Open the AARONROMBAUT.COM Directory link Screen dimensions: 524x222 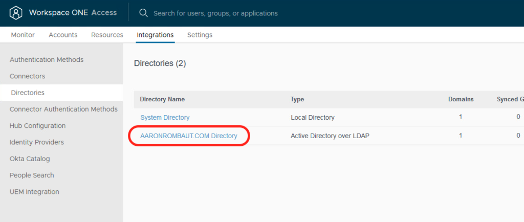point(189,136)
